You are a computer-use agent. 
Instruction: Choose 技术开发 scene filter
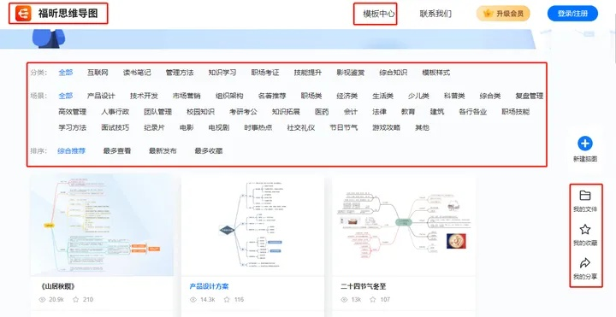(x=144, y=96)
